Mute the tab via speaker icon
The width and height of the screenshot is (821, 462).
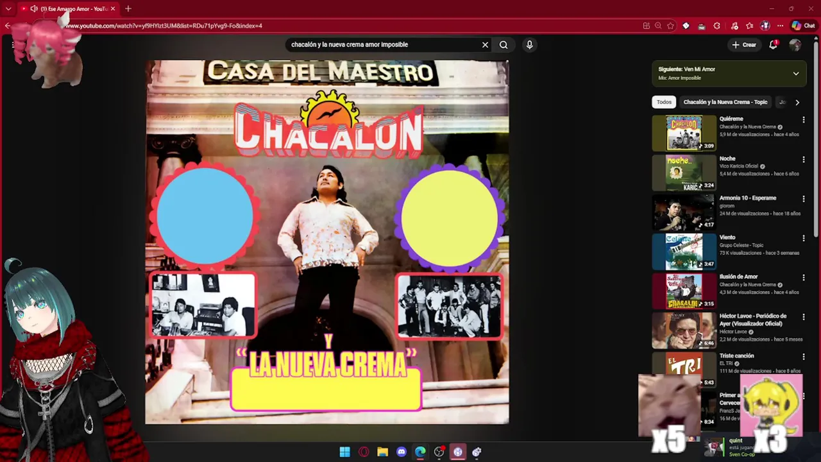pyautogui.click(x=34, y=9)
